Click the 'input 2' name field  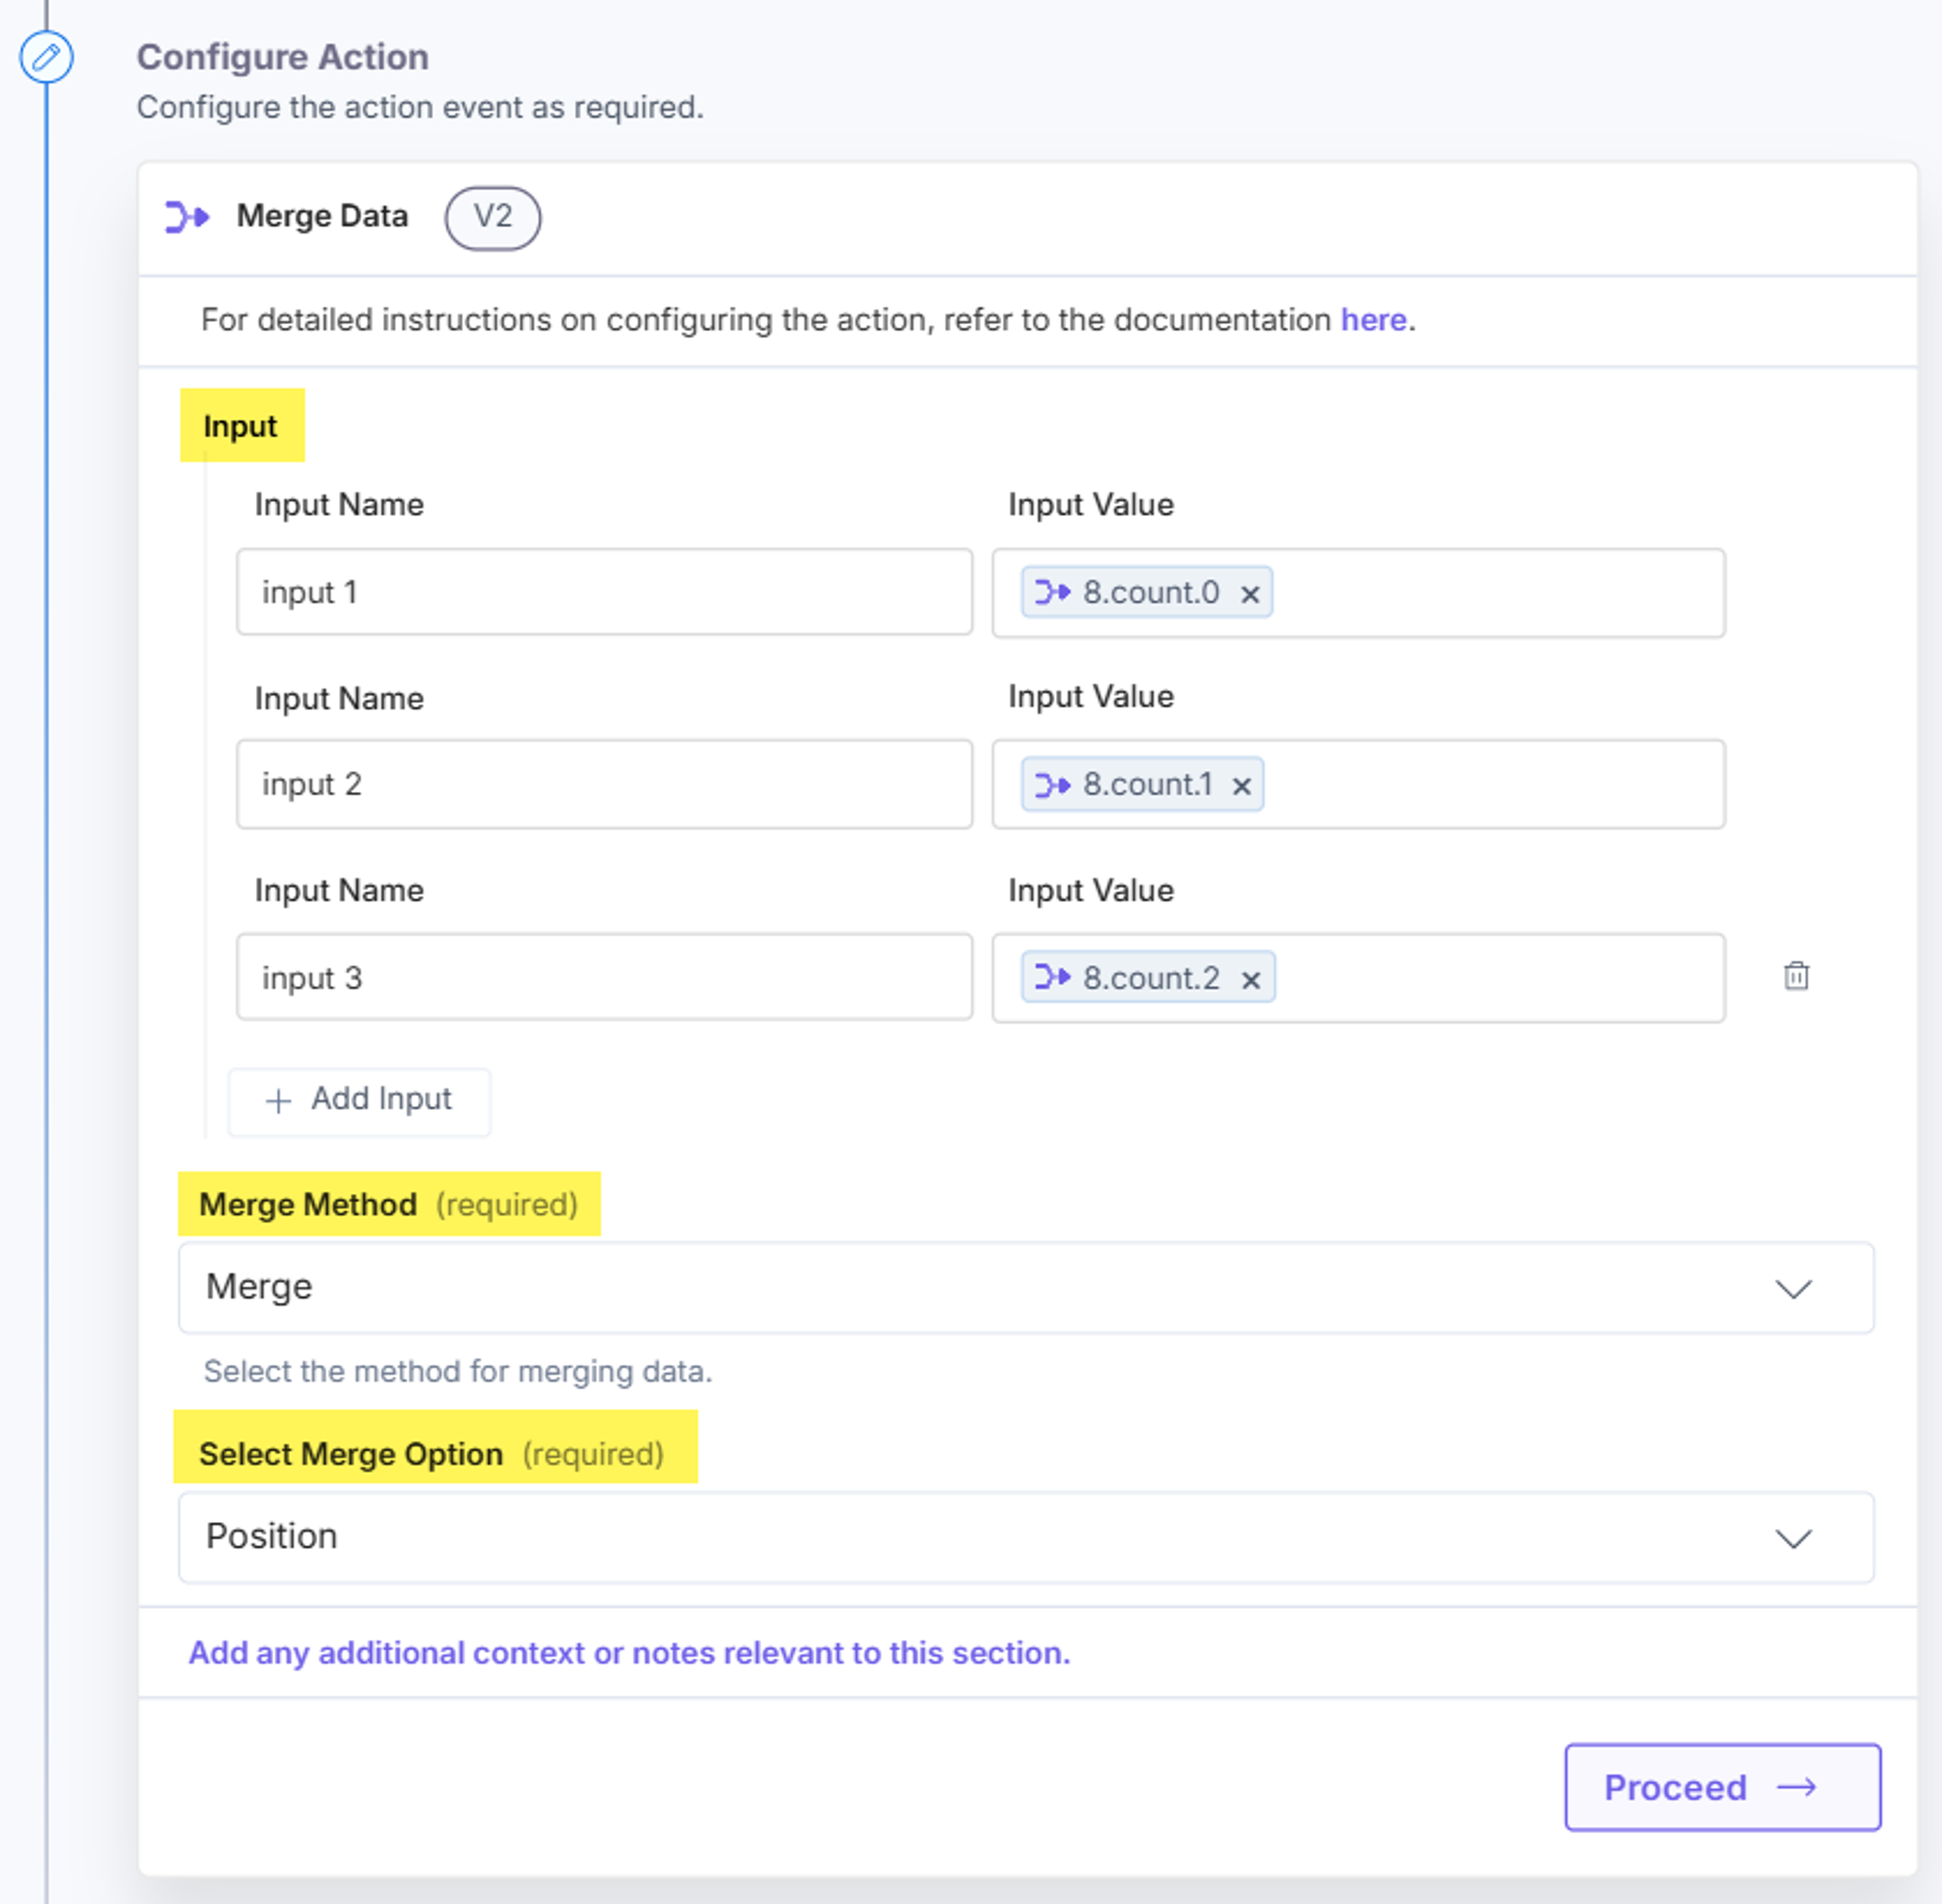604,784
